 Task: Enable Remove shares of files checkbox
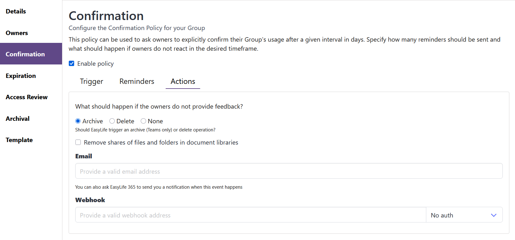(78, 142)
